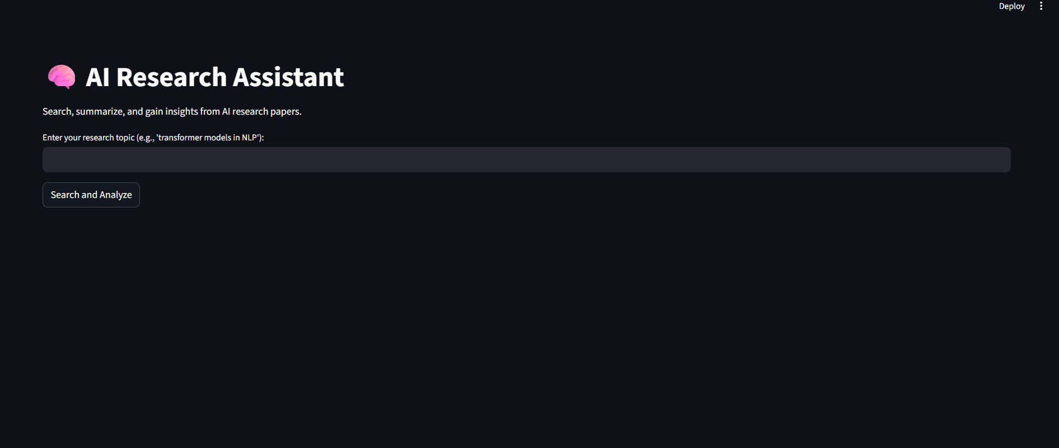Click the 'AI Research Assistant' heading

(215, 77)
